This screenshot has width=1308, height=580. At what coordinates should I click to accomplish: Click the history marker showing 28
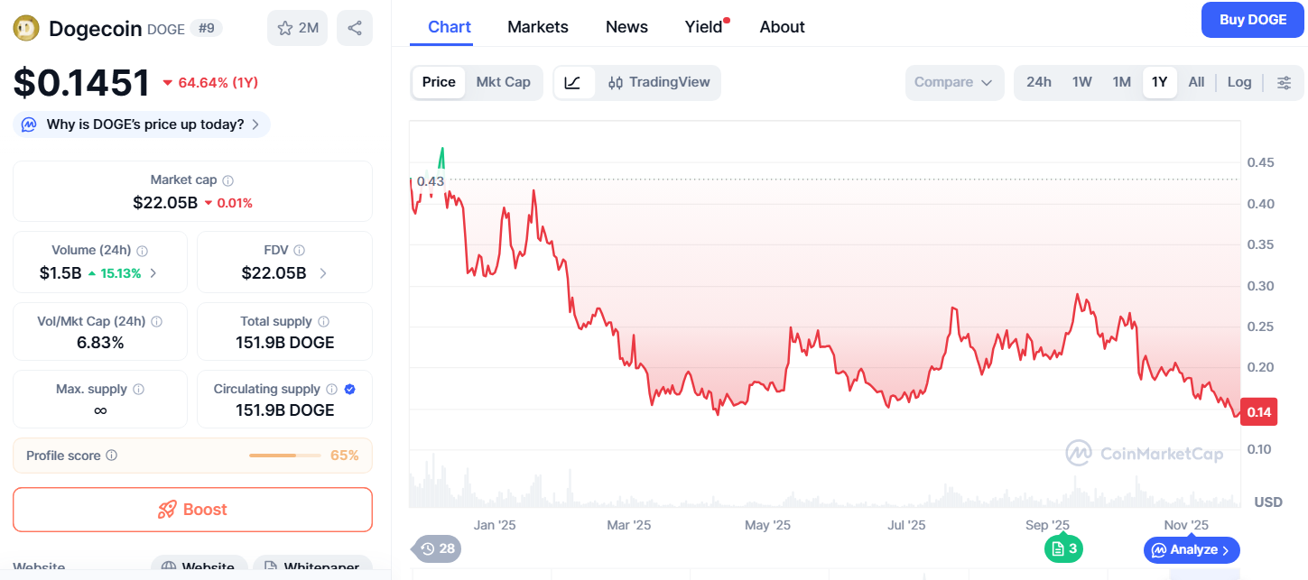pos(437,548)
